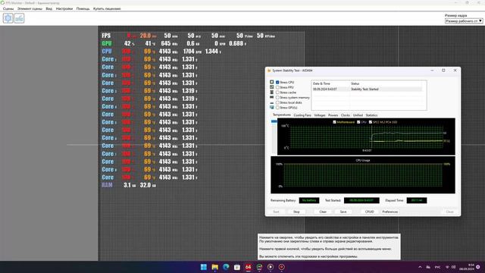Click the FPS Monitor title bar icon

point(2,2)
